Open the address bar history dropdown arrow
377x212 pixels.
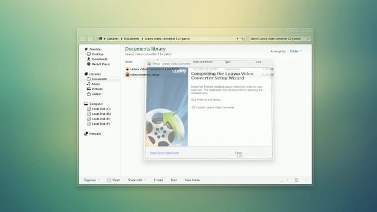pyautogui.click(x=237, y=39)
